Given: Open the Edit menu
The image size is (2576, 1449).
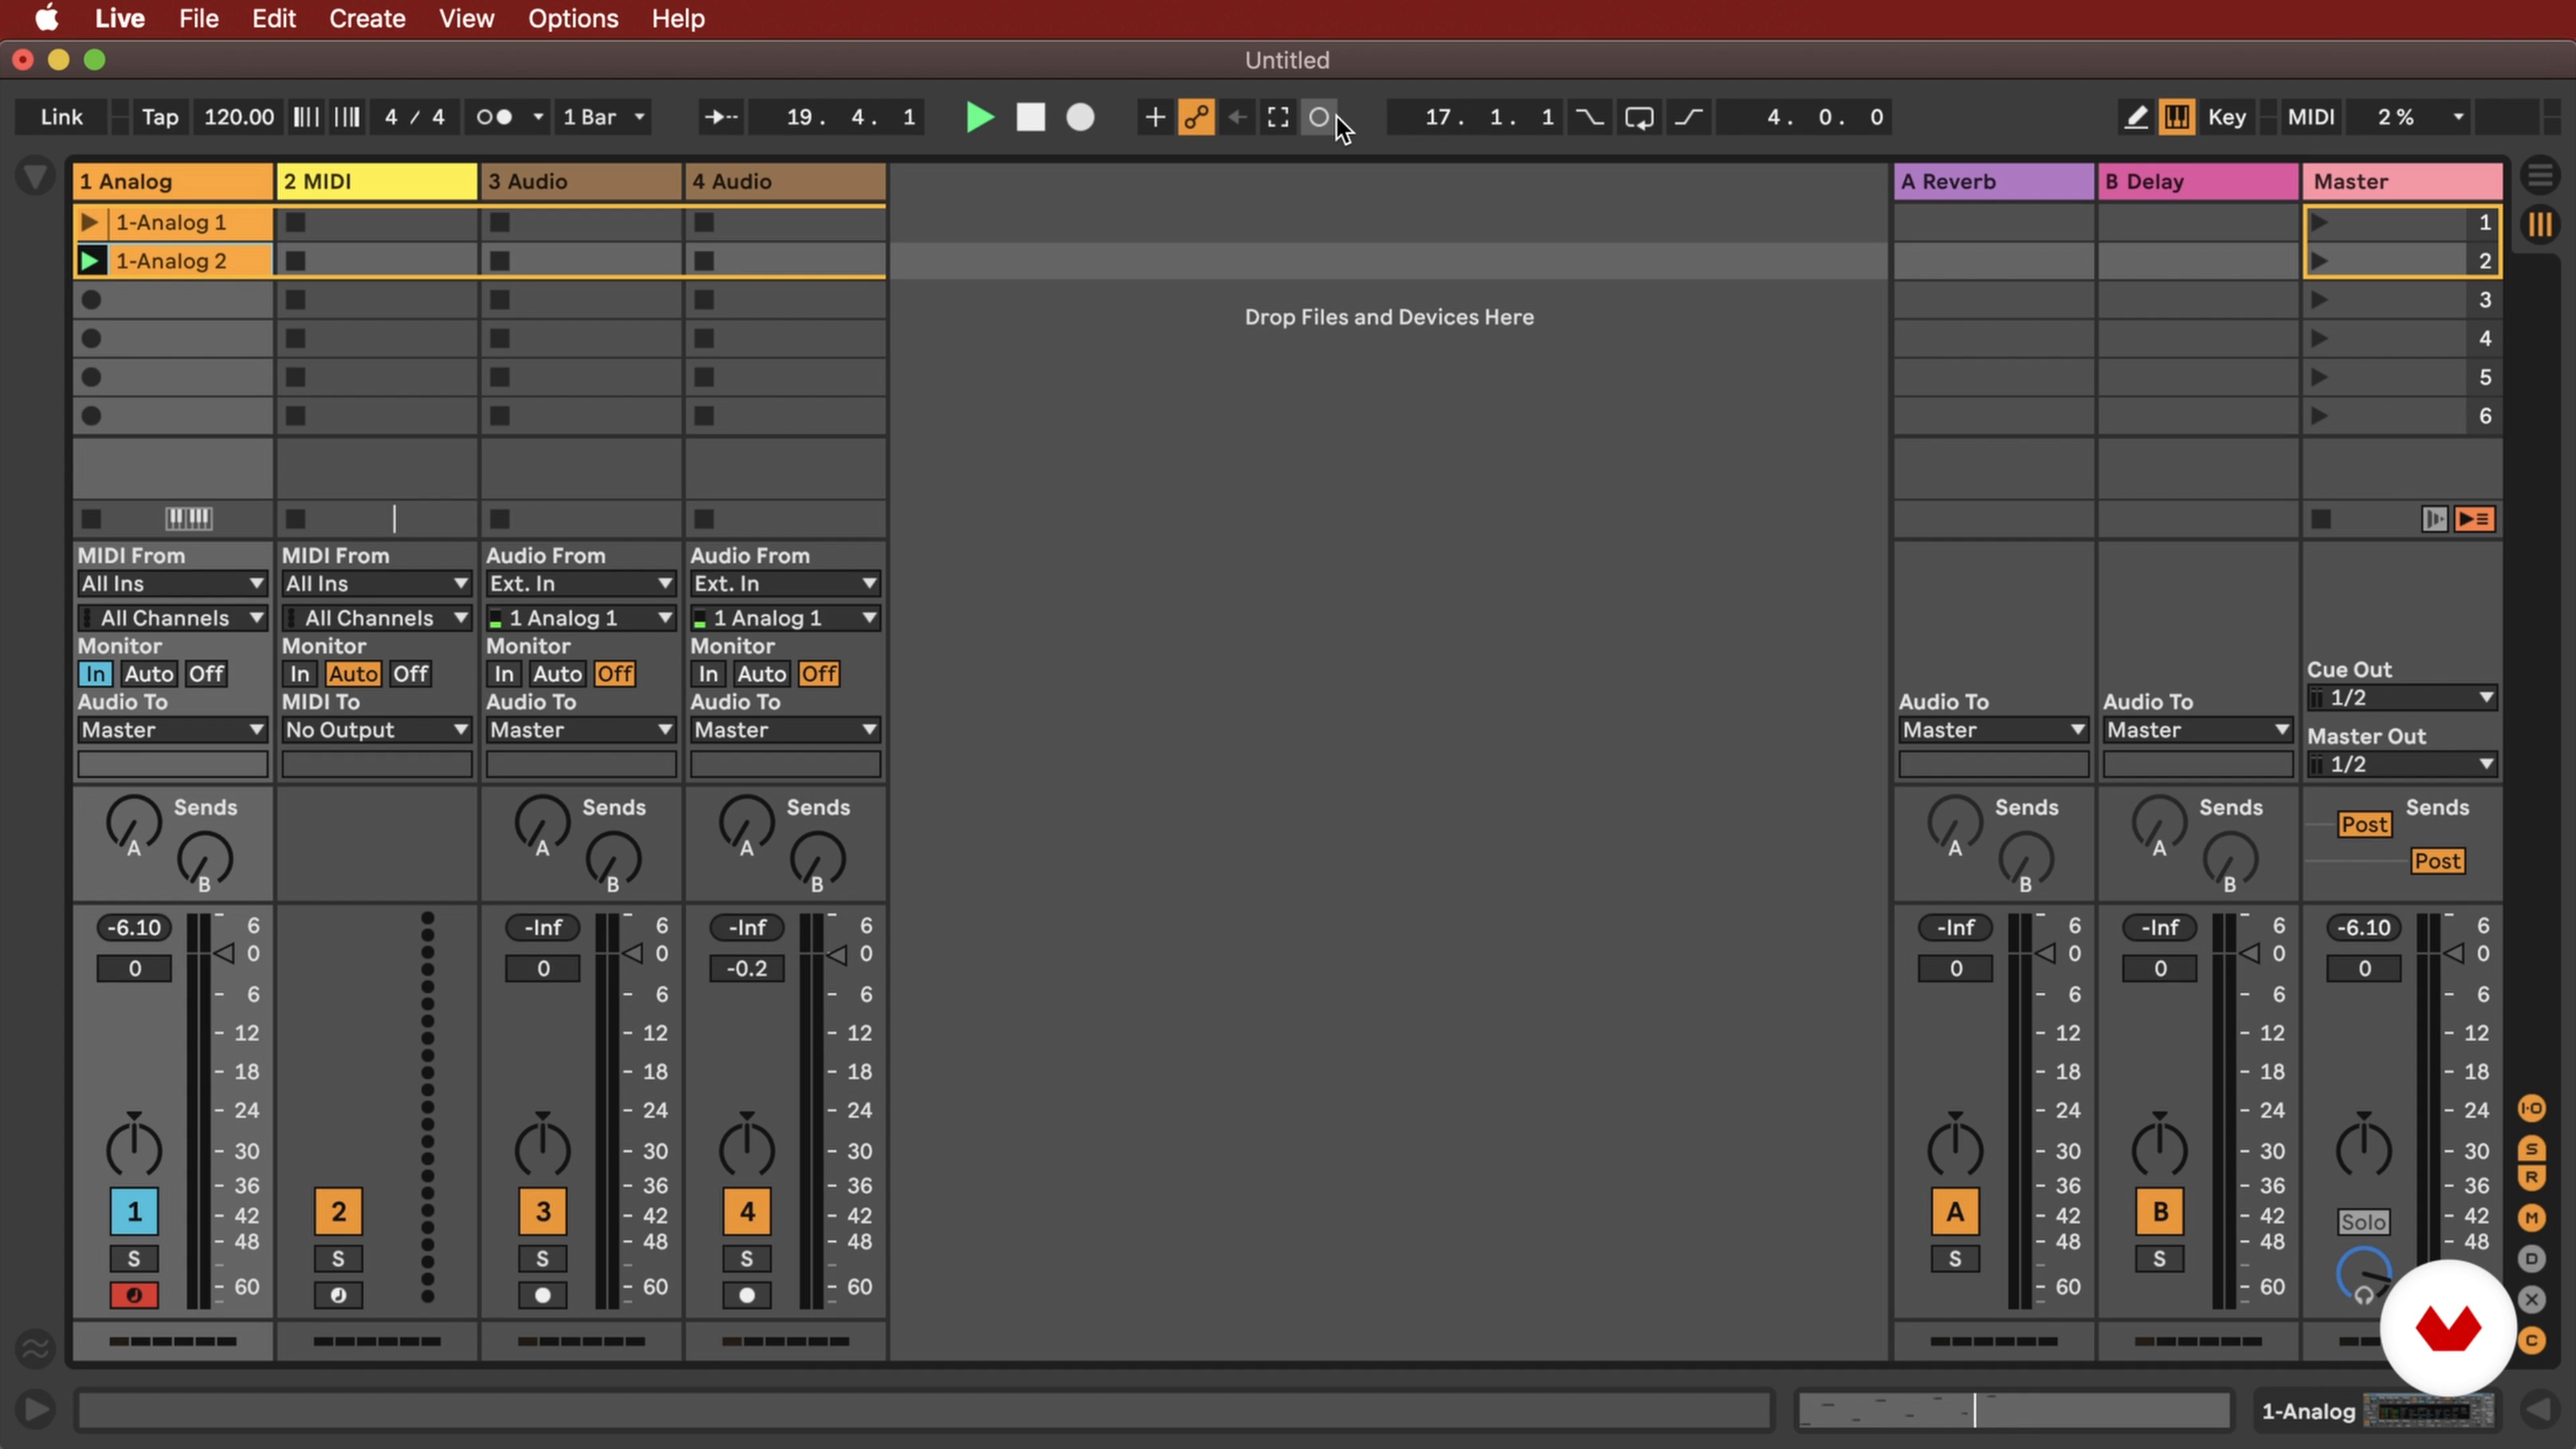Looking at the screenshot, I should tap(273, 18).
